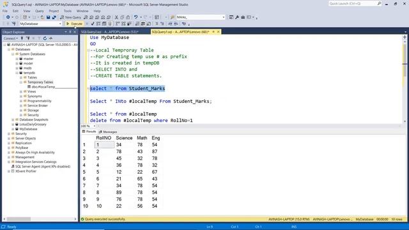Click the Cut scissors icon

point(116,17)
